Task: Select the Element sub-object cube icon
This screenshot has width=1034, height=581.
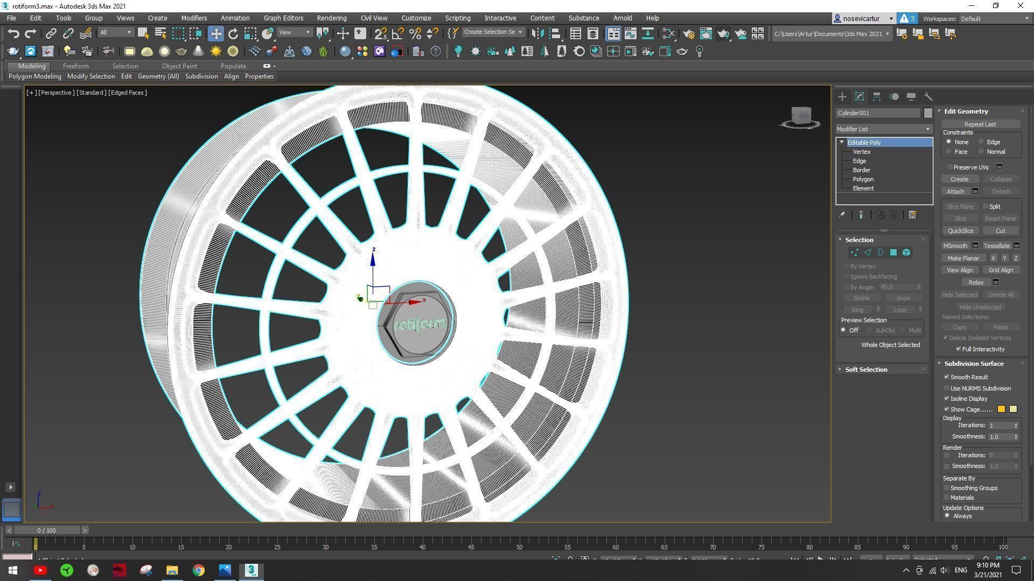Action: pyautogui.click(x=906, y=252)
